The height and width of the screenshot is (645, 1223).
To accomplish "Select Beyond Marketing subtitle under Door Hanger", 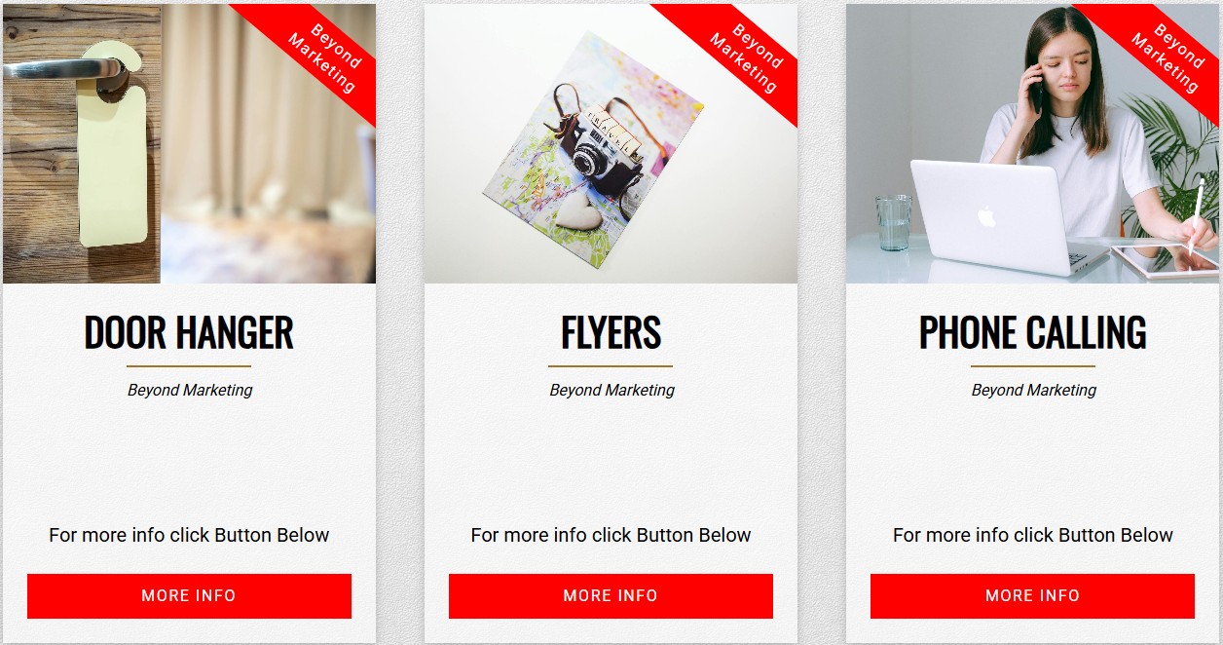I will click(x=190, y=390).
